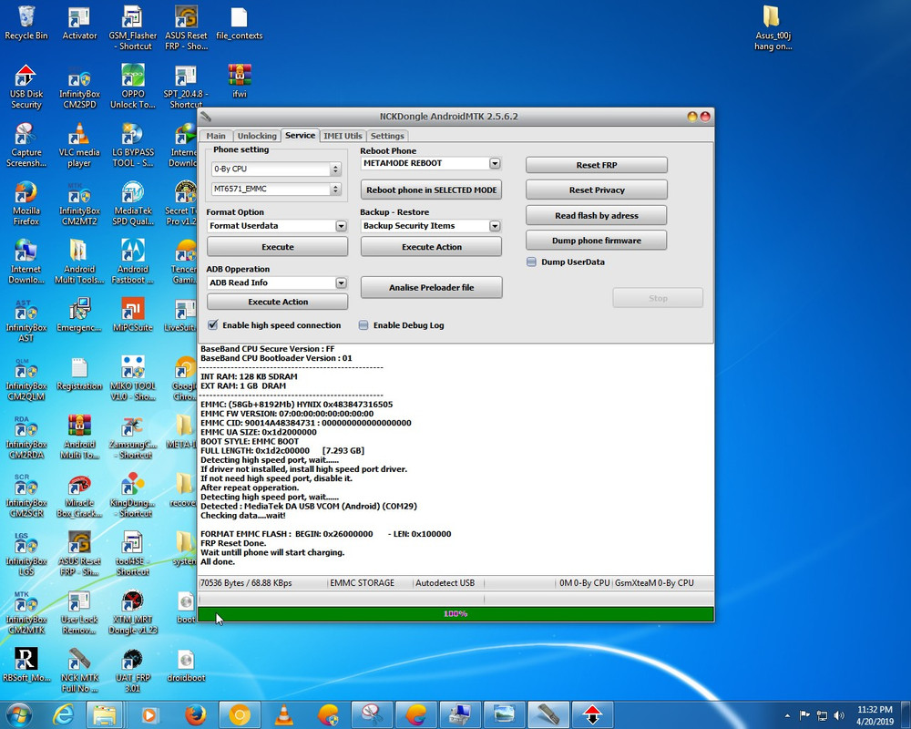Viewport: 911px width, 729px height.
Task: Launch UAT FRP 3.01 desktop icon
Action: coord(133,671)
